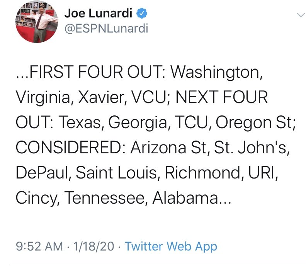Screen dimensions: 306x266
Task: Click the 1/18/20 date
Action: click(93, 246)
